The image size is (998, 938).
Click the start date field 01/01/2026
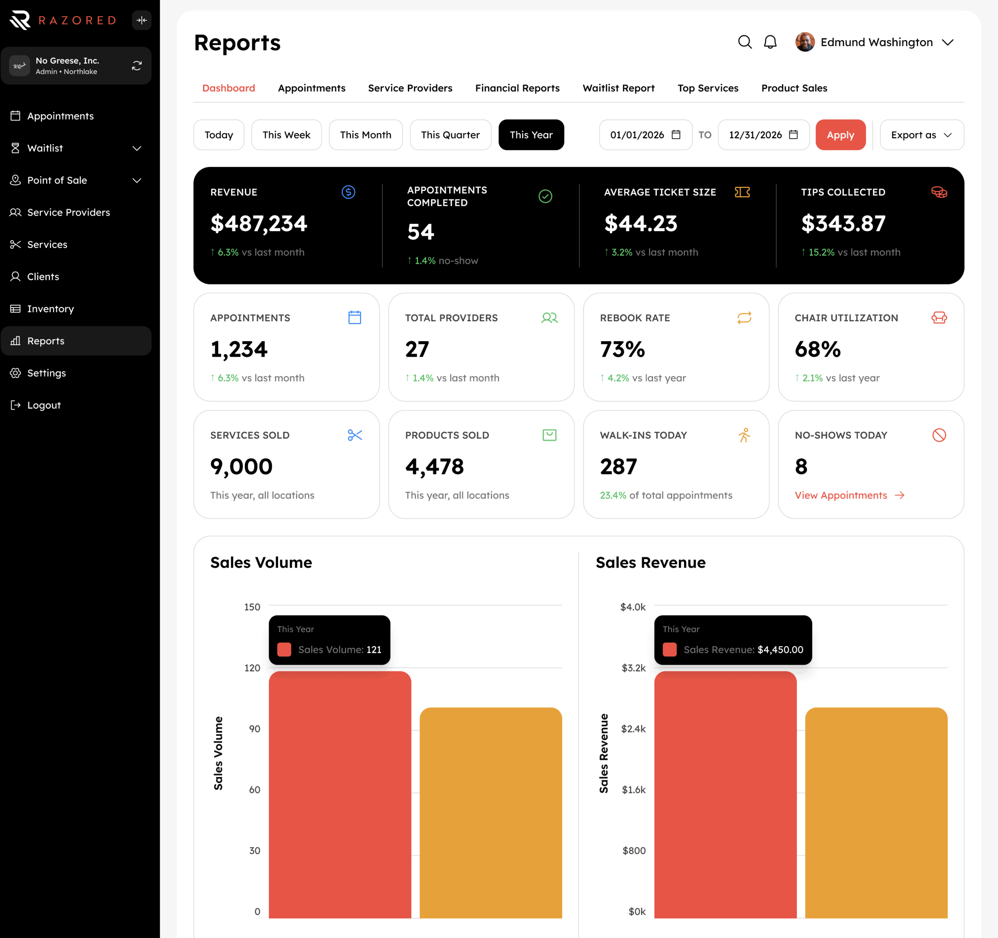coord(646,135)
